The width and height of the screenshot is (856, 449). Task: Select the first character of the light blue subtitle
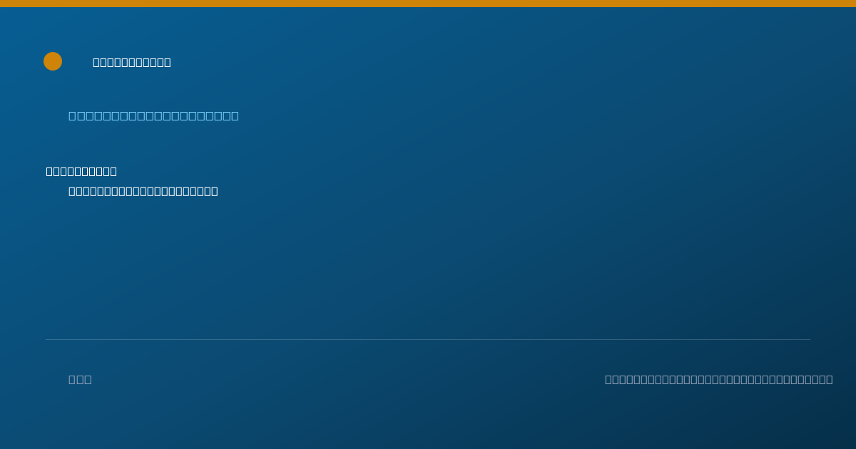tap(72, 115)
